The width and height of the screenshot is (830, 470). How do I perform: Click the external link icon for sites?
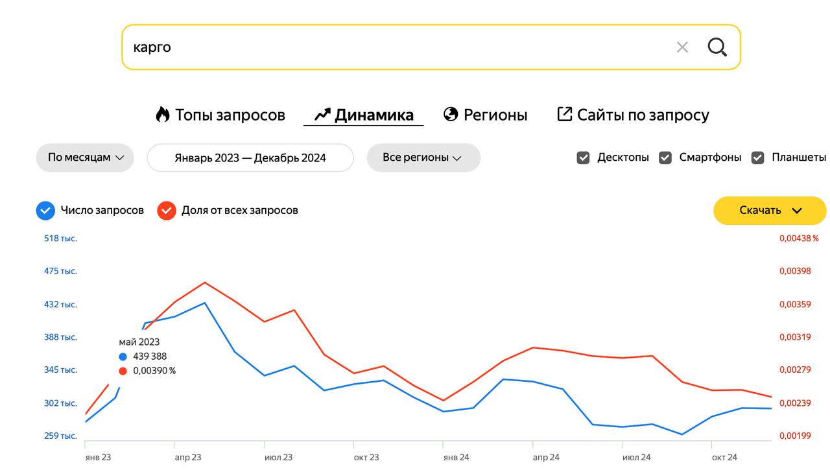click(565, 115)
